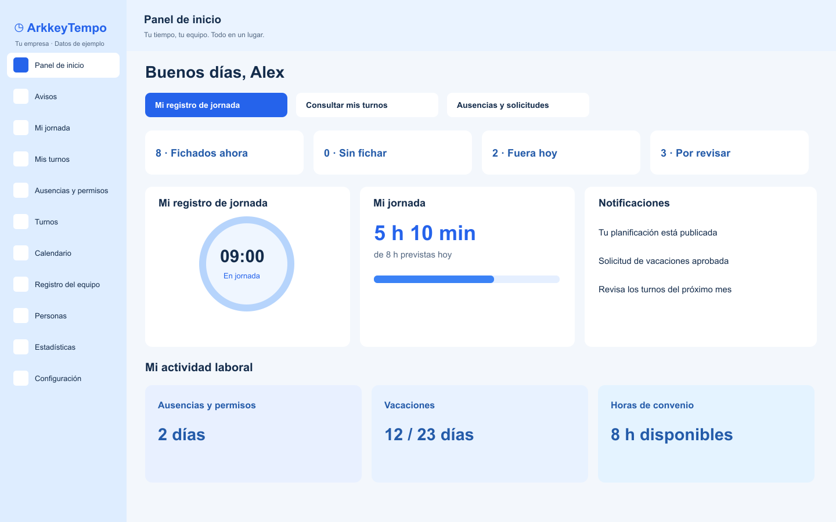Open the Ausencias y permisos 2 días card

click(x=253, y=434)
